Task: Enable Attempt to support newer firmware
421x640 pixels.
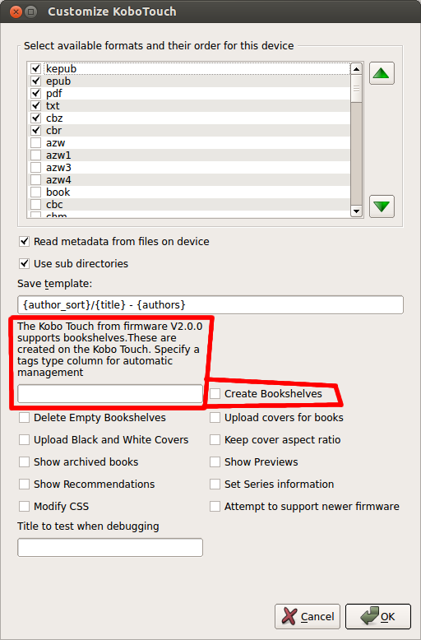Action: [215, 507]
